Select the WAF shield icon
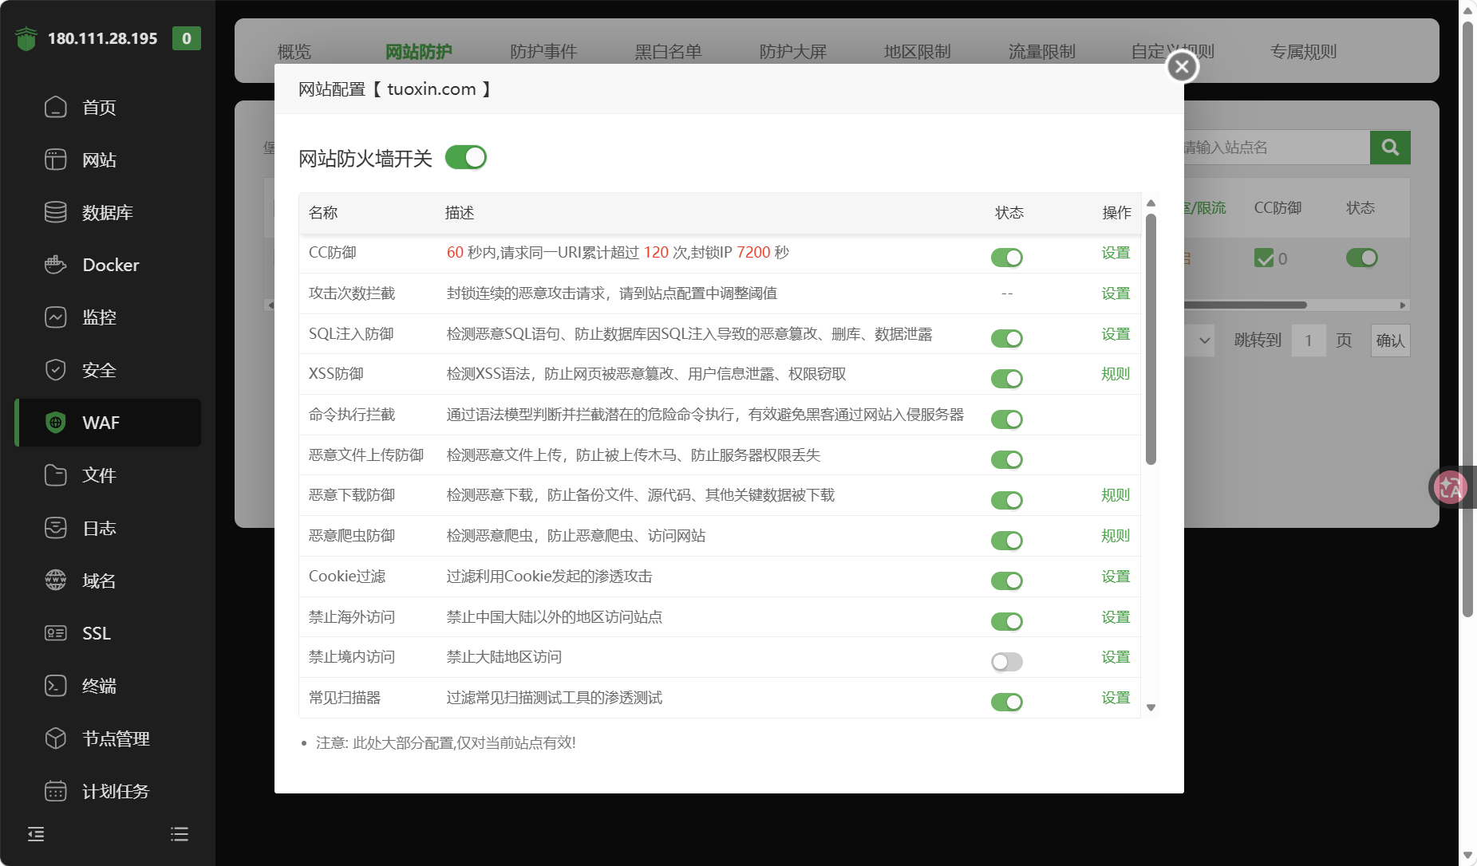1477x866 pixels. click(x=55, y=423)
